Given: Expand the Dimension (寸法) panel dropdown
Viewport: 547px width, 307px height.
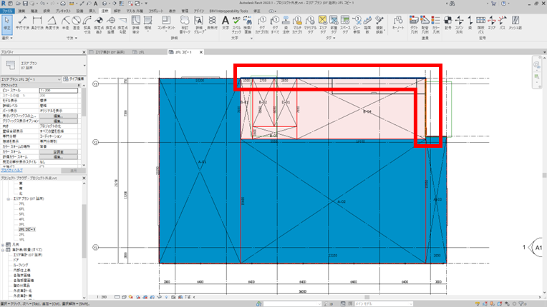Looking at the screenshot, I should coord(72,38).
